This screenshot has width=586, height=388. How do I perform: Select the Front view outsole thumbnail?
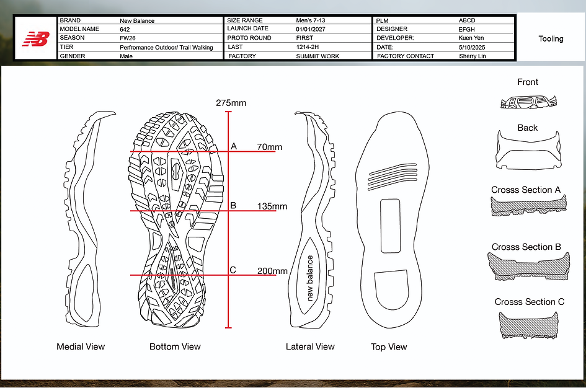528,102
